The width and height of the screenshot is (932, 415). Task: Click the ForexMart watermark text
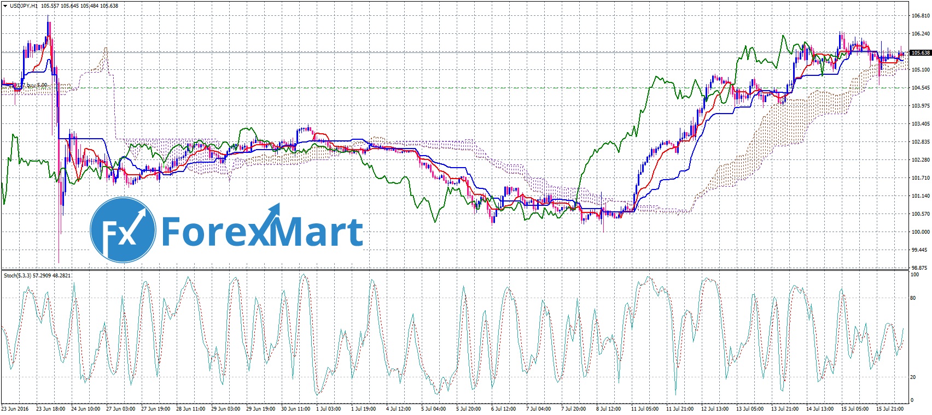click(x=262, y=231)
